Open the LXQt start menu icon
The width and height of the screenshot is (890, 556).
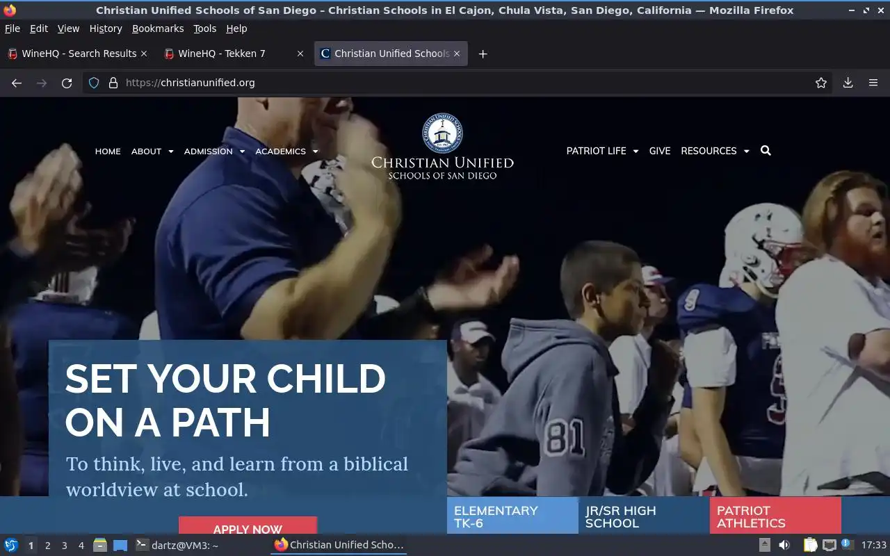point(11,546)
